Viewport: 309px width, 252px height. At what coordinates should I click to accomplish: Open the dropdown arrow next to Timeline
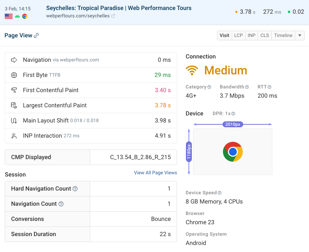[x=300, y=36]
